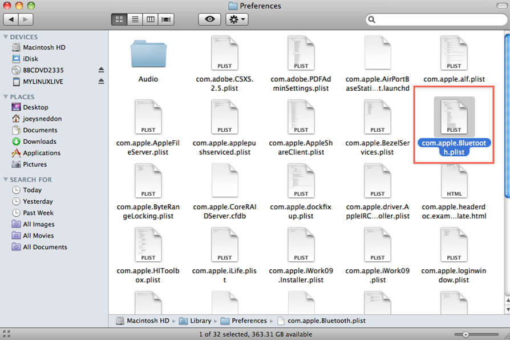The image size is (510, 340).
Task: Select the com.apple.loginwindow.plist icon
Action: (x=454, y=245)
